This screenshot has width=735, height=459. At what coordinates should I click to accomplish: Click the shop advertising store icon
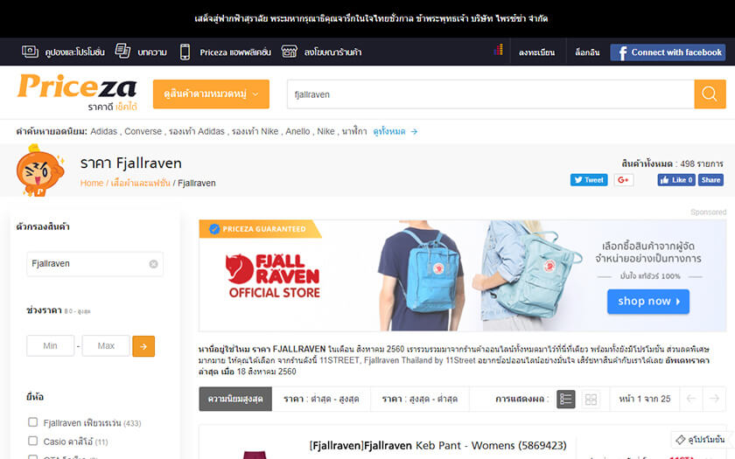coord(290,52)
